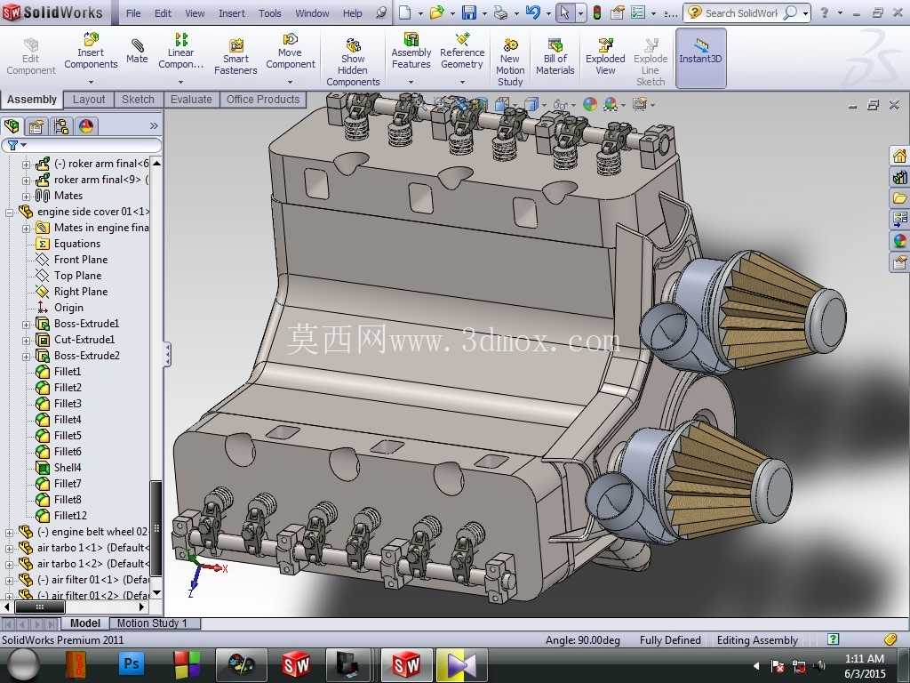
Task: Open the Insert menu
Action: (x=232, y=13)
